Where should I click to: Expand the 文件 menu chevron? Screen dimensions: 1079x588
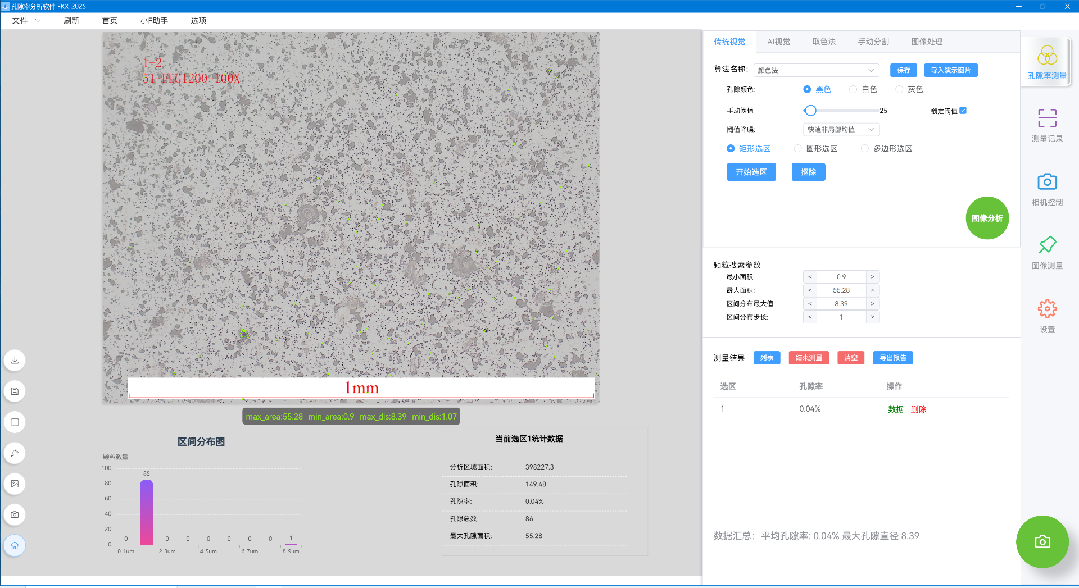tap(38, 21)
